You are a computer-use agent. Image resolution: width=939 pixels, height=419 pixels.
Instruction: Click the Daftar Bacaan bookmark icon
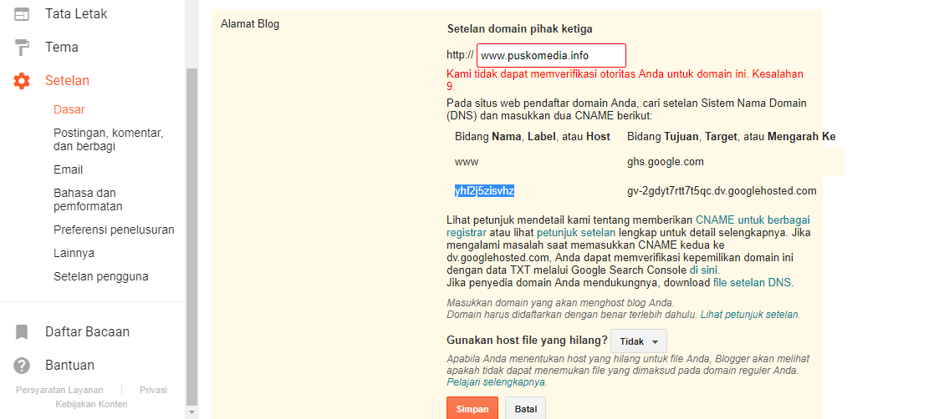22,331
